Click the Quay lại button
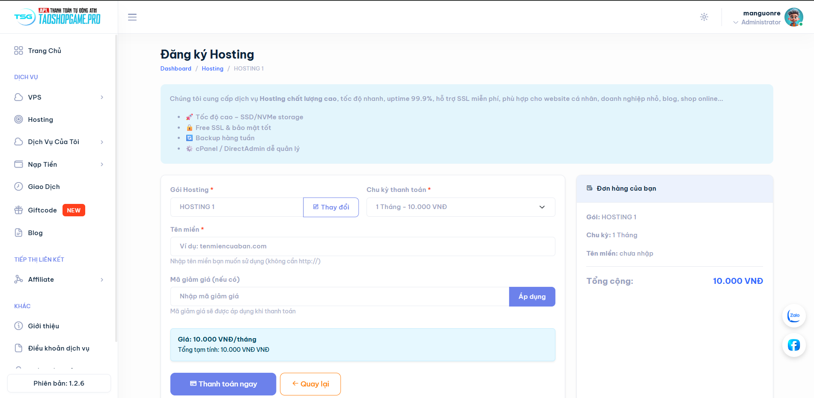814x398 pixels. pyautogui.click(x=310, y=384)
